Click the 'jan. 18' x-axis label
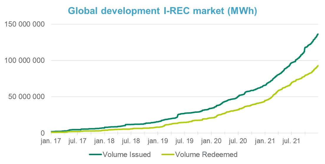Screen dimensions: 325x164 coord(104,141)
